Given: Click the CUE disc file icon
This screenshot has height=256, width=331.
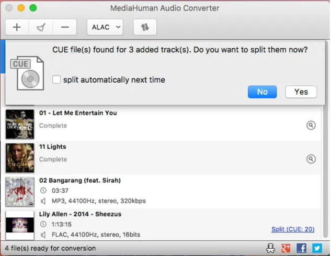Looking at the screenshot, I should coord(27,73).
